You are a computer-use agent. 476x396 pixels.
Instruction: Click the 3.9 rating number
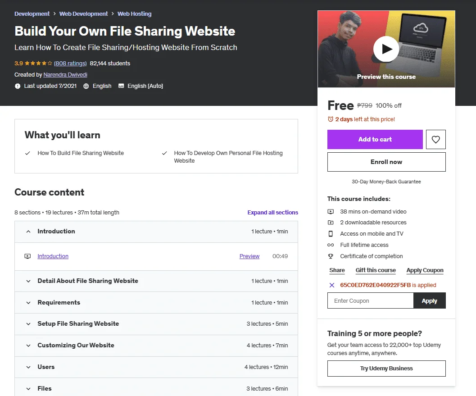18,63
